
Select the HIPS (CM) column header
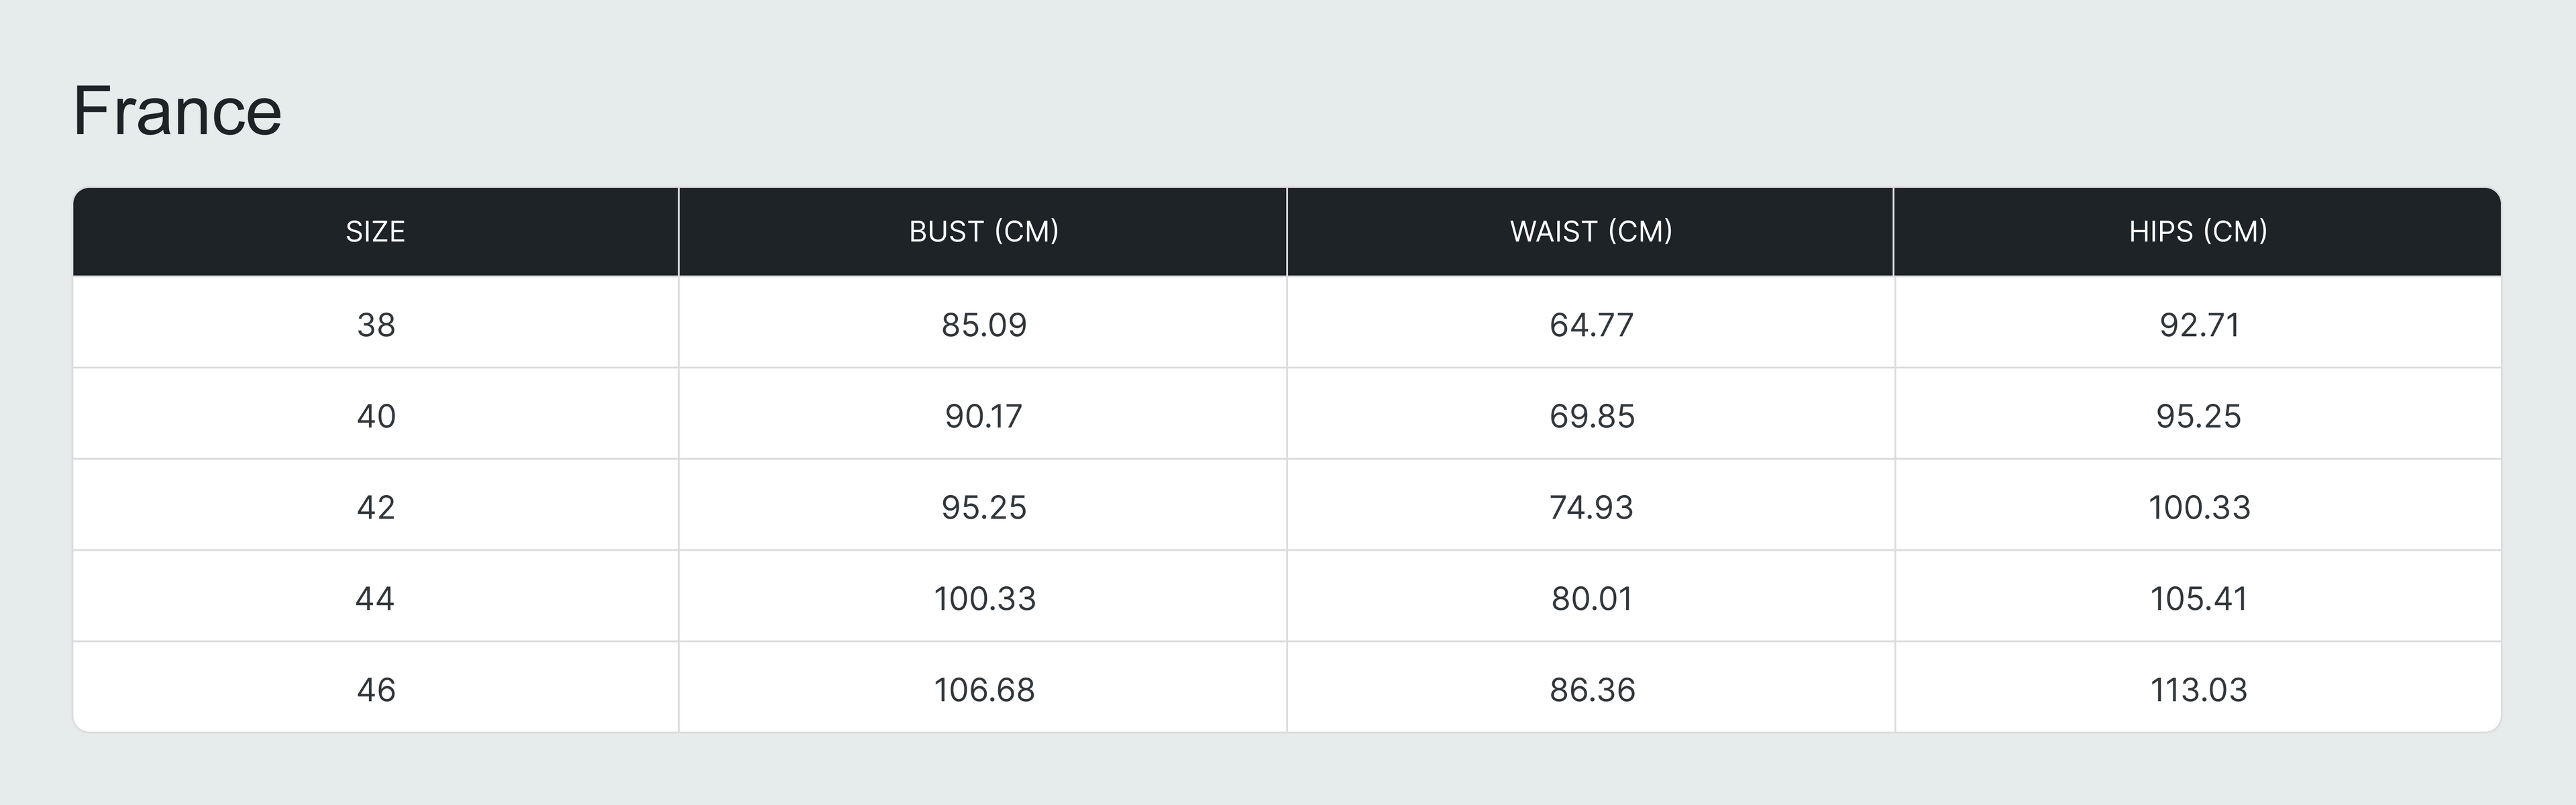pyautogui.click(x=2198, y=232)
